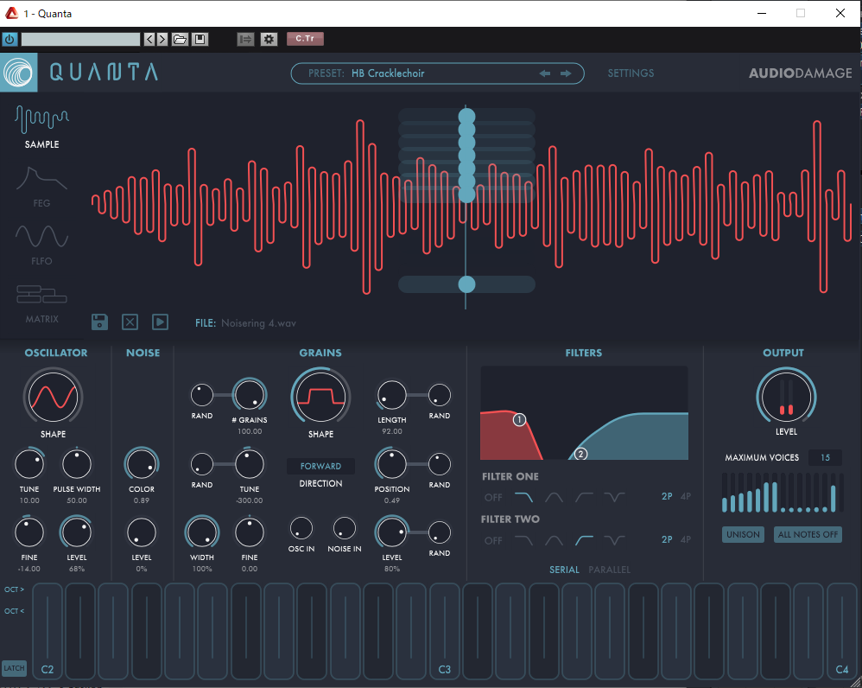Select band-pass shape icon for Filter Two
The width and height of the screenshot is (862, 688).
coord(554,540)
